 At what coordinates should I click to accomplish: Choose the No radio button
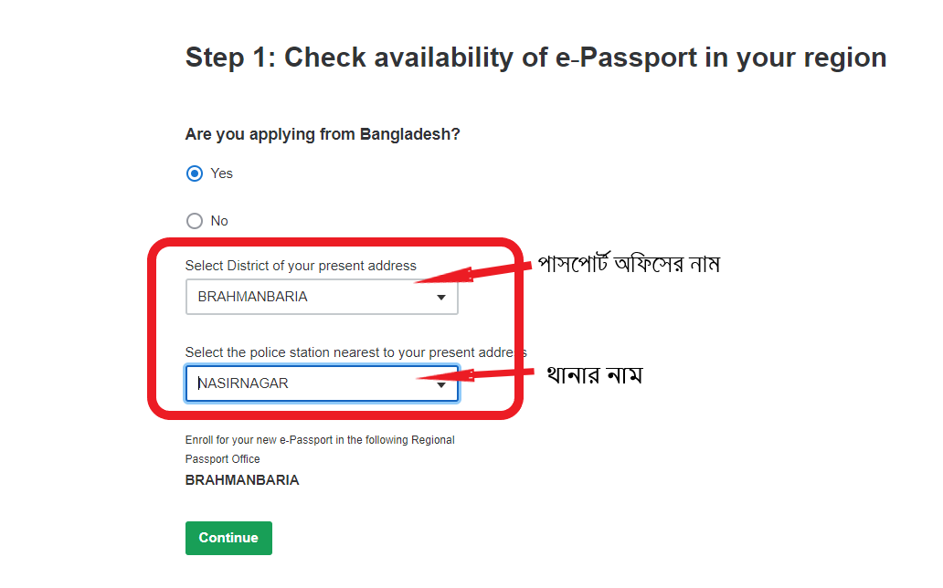(194, 221)
